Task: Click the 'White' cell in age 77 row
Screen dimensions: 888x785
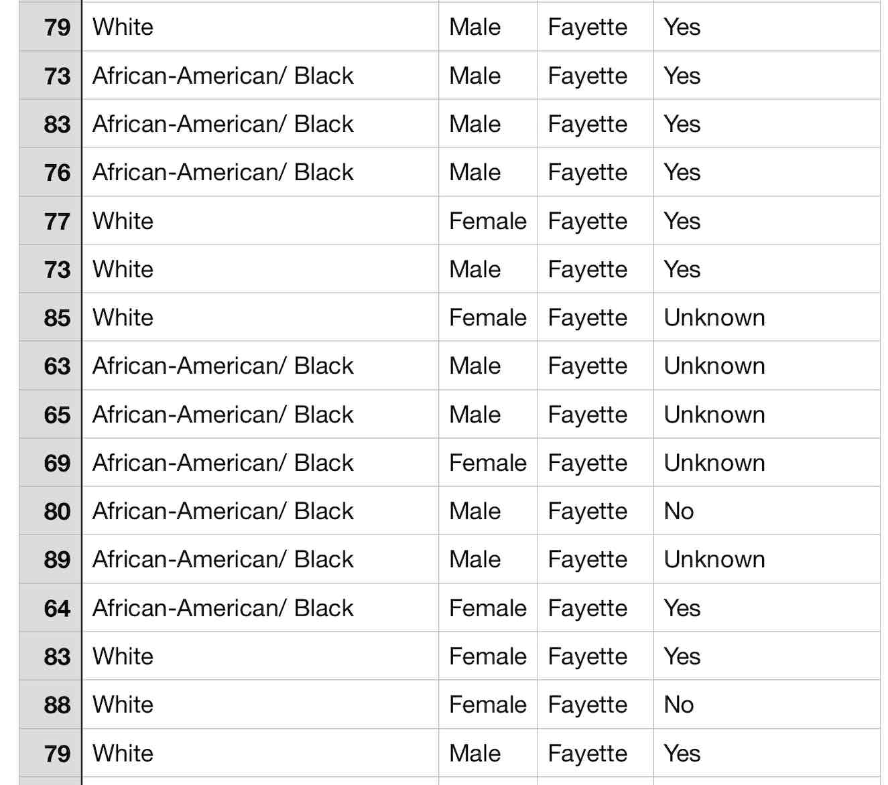Action: (x=123, y=221)
